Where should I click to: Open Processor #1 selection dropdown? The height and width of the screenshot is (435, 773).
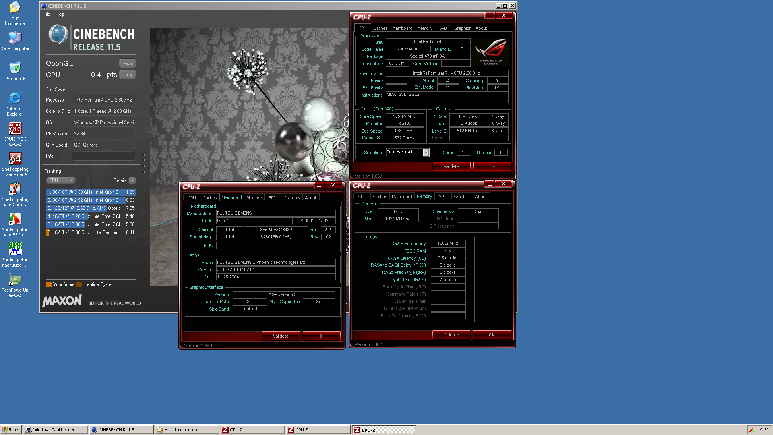pos(408,152)
